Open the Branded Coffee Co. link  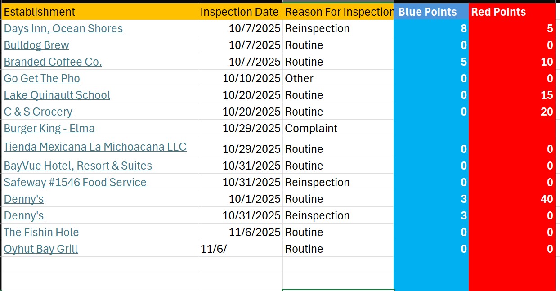pyautogui.click(x=53, y=62)
